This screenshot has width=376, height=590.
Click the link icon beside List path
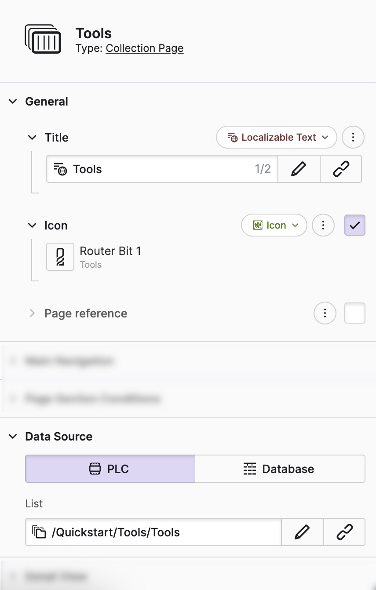(344, 532)
